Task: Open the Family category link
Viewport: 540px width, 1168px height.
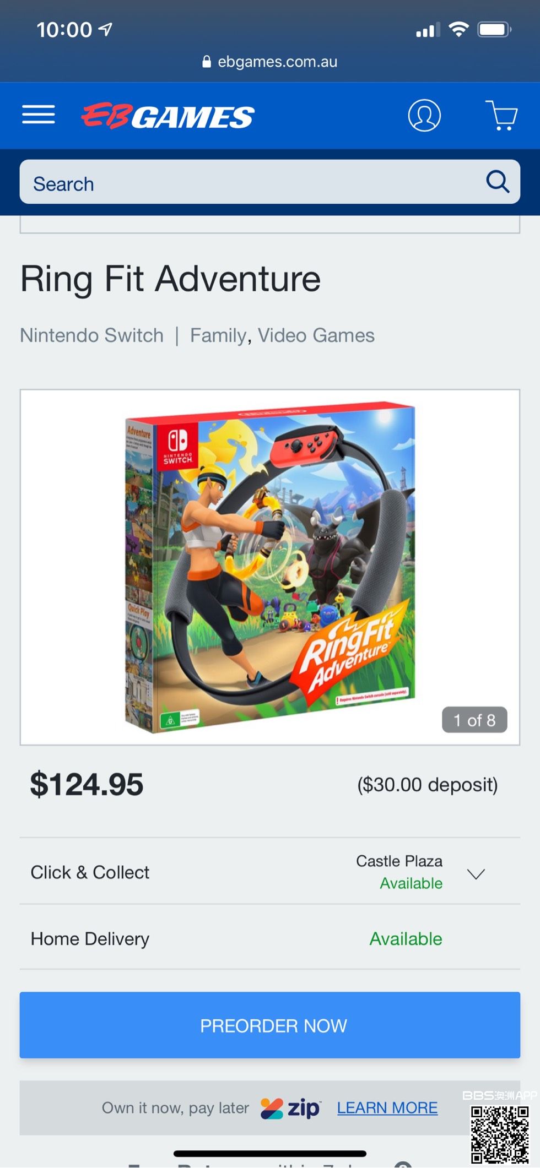Action: tap(218, 335)
